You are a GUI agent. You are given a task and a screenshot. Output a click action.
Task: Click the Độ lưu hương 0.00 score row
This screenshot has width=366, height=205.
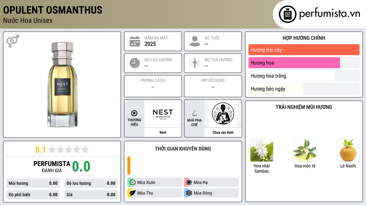pyautogui.click(x=91, y=183)
